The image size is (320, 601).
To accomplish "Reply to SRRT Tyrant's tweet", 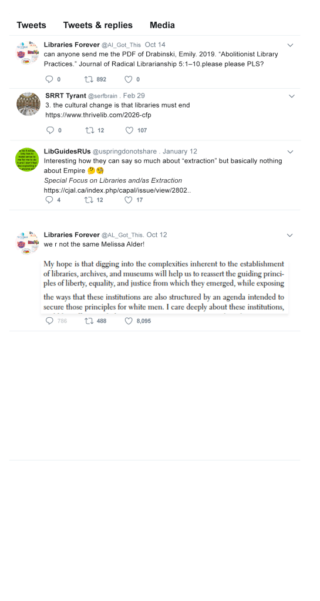I will pyautogui.click(x=50, y=130).
